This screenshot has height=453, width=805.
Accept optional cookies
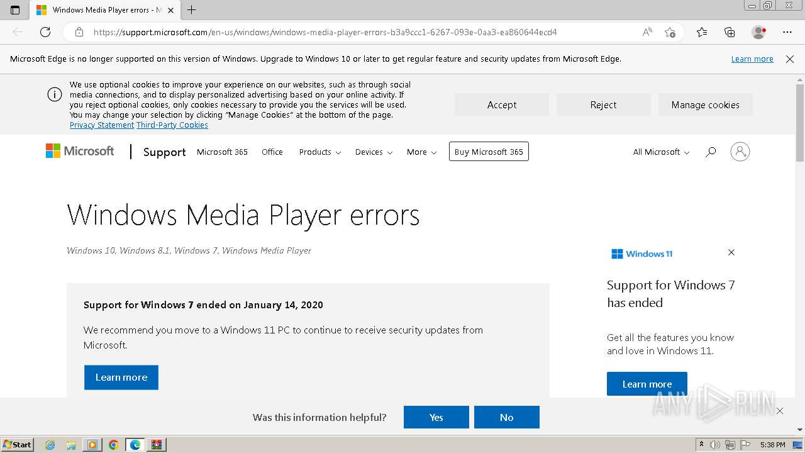502,105
